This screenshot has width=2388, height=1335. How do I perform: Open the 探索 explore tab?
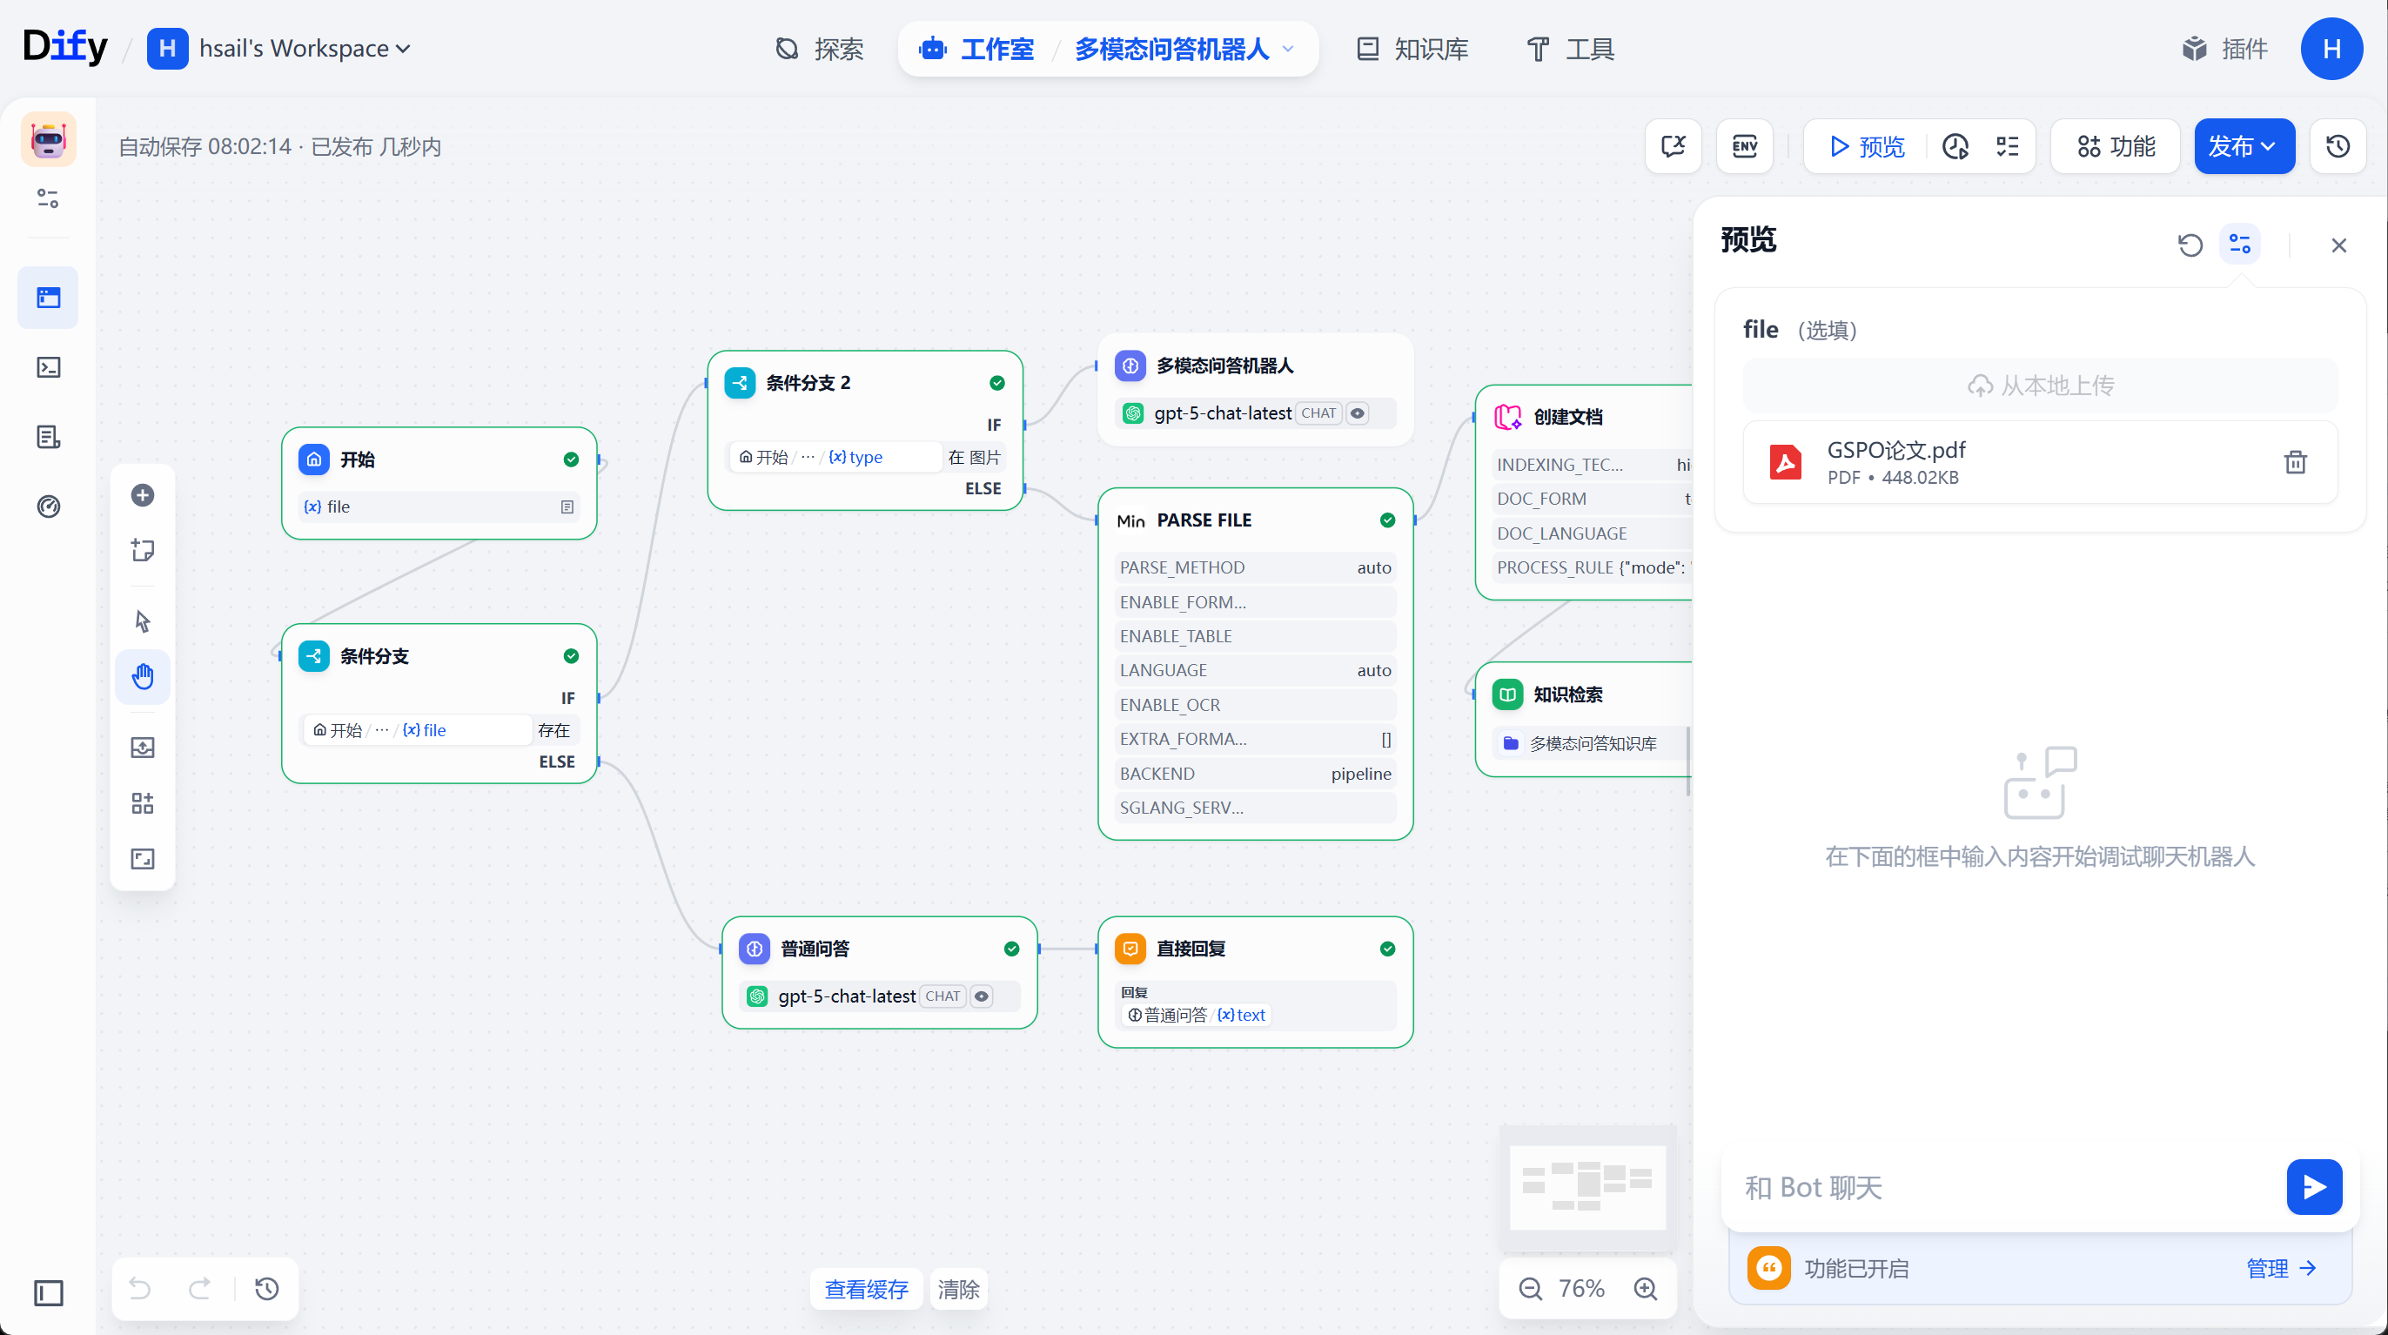point(820,48)
